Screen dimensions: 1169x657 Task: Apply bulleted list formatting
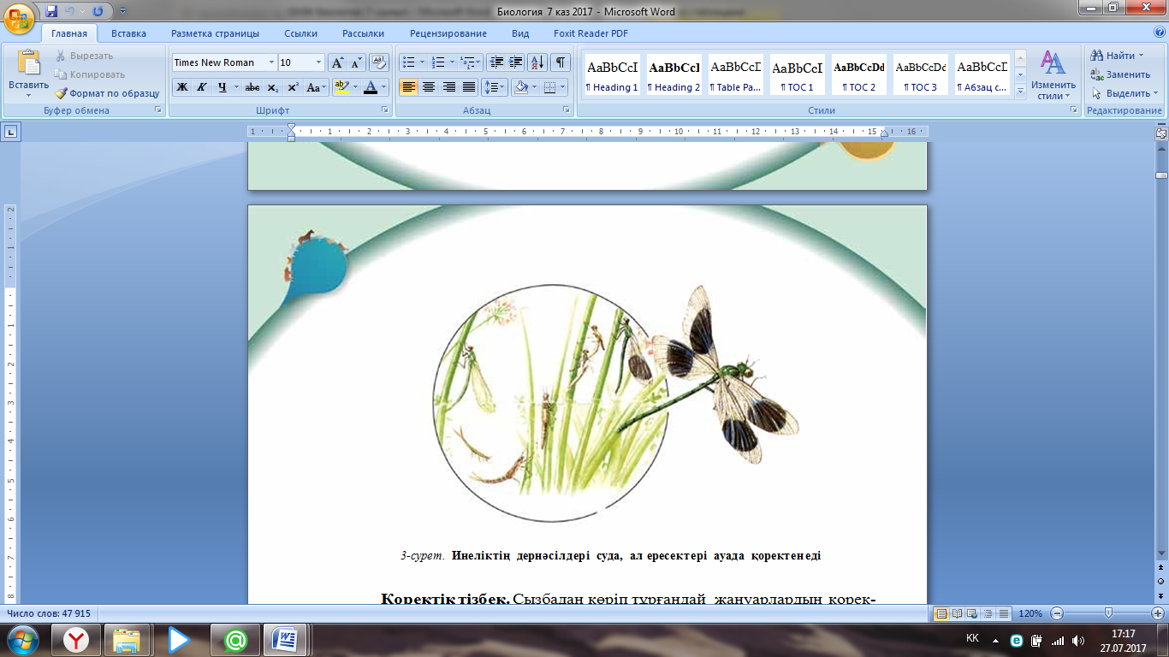(x=408, y=62)
